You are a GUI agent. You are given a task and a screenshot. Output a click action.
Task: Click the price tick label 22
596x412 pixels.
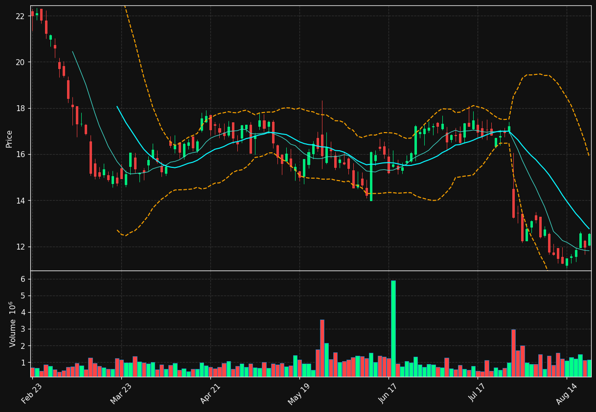pos(20,16)
